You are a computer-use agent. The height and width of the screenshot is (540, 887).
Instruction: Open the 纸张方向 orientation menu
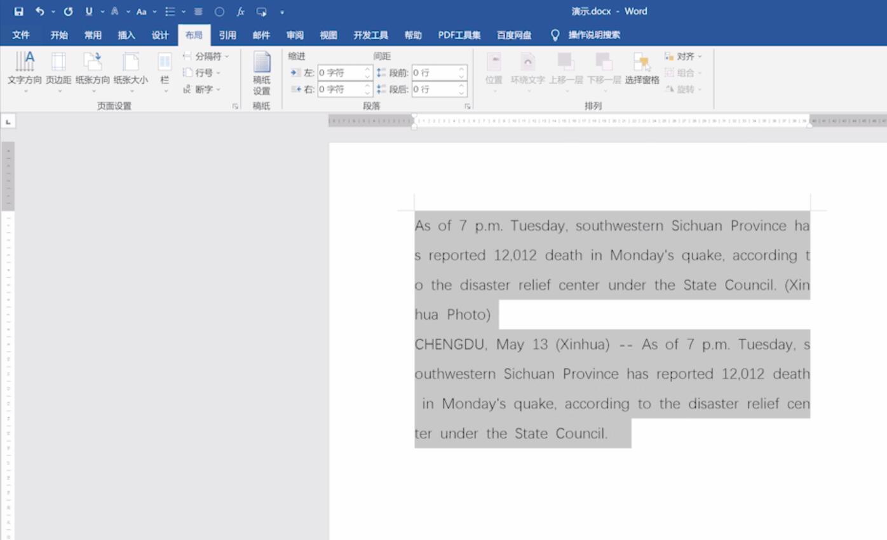tap(93, 73)
